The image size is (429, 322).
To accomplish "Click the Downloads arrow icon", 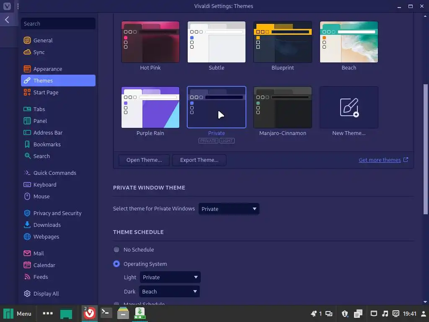I will 27,225.
